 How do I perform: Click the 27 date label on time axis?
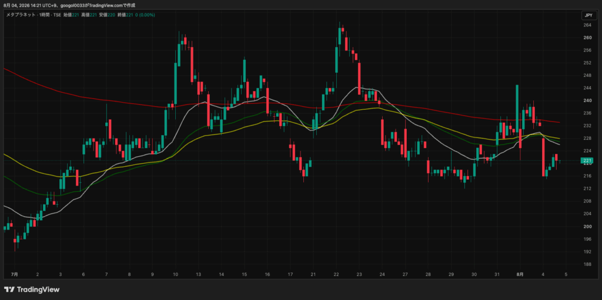[x=405, y=275]
